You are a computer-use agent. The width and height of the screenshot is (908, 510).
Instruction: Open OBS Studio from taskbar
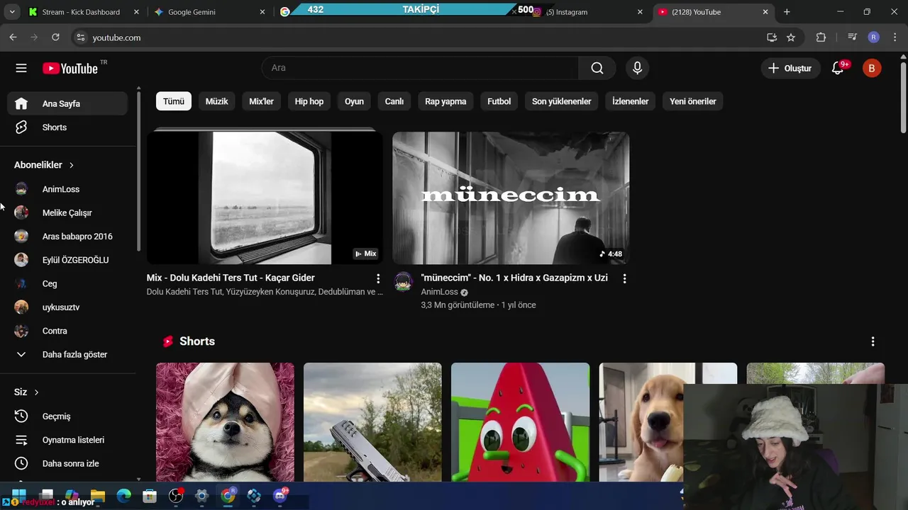click(x=176, y=497)
